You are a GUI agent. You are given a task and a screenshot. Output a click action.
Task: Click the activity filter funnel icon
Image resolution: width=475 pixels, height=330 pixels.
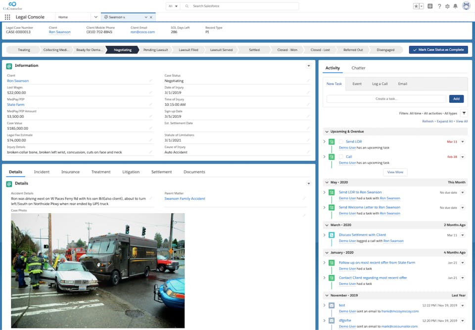(x=463, y=113)
